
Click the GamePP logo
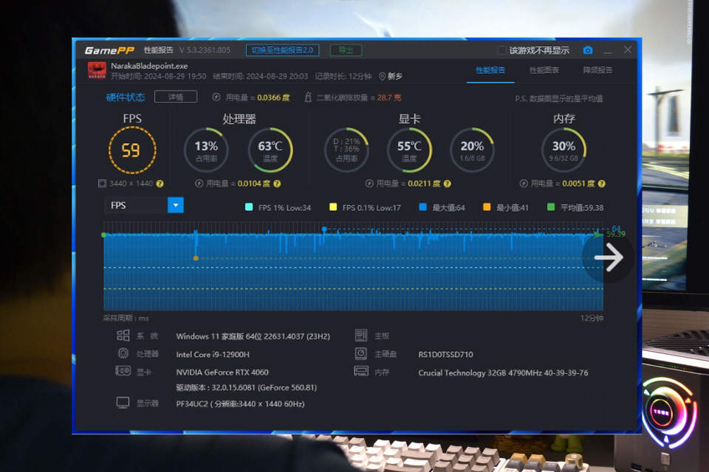point(109,50)
